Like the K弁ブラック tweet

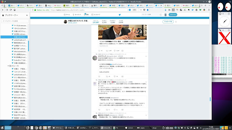pos(115,77)
